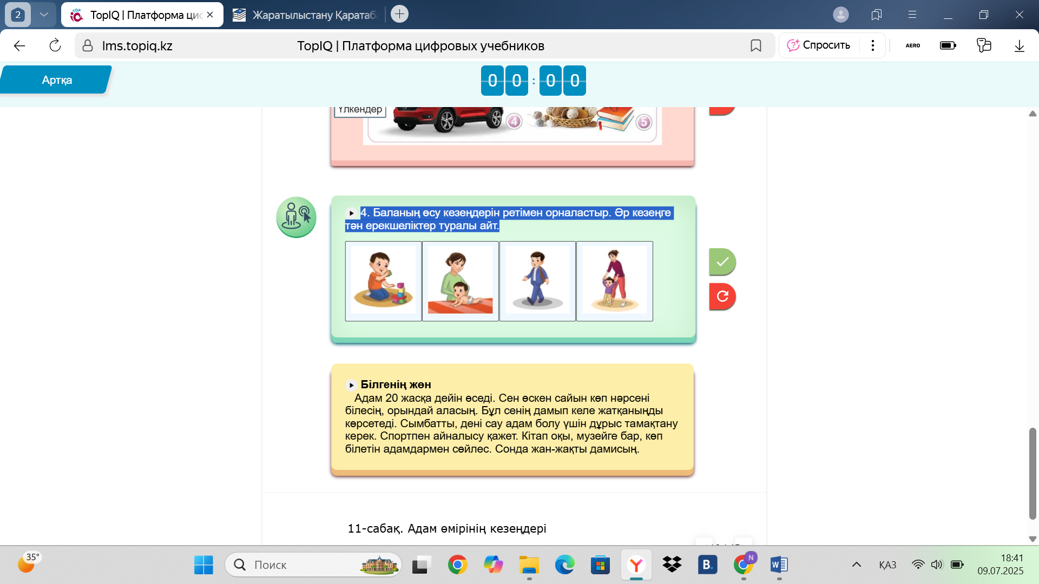Select the boy playing blocks picture
The width and height of the screenshot is (1039, 584).
point(383,281)
